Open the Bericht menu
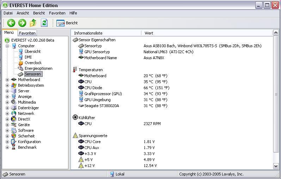 39,13
